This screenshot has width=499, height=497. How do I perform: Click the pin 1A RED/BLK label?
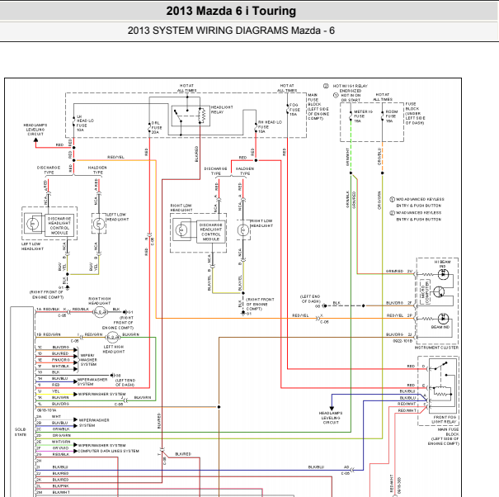48,310
